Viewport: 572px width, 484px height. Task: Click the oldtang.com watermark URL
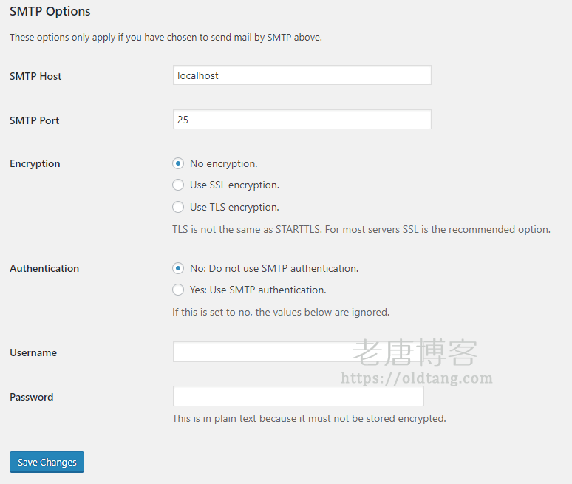click(416, 378)
